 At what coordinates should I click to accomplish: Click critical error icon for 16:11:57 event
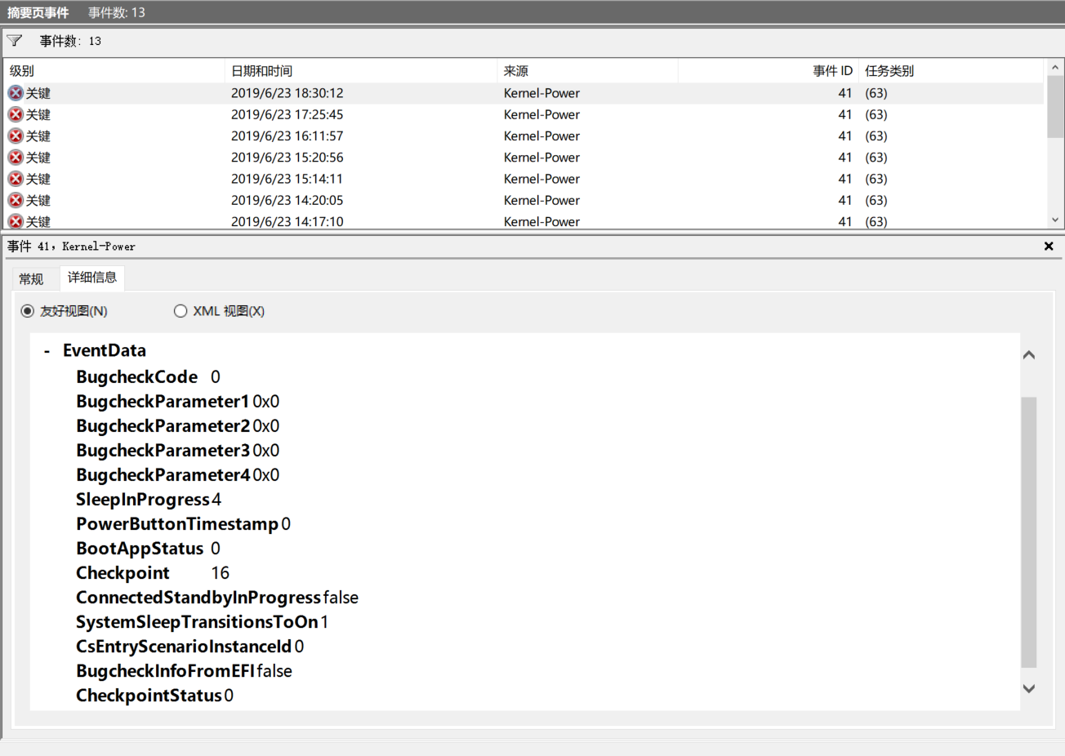(16, 136)
